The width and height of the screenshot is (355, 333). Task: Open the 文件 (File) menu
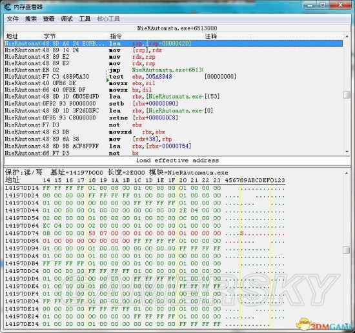tap(13, 19)
